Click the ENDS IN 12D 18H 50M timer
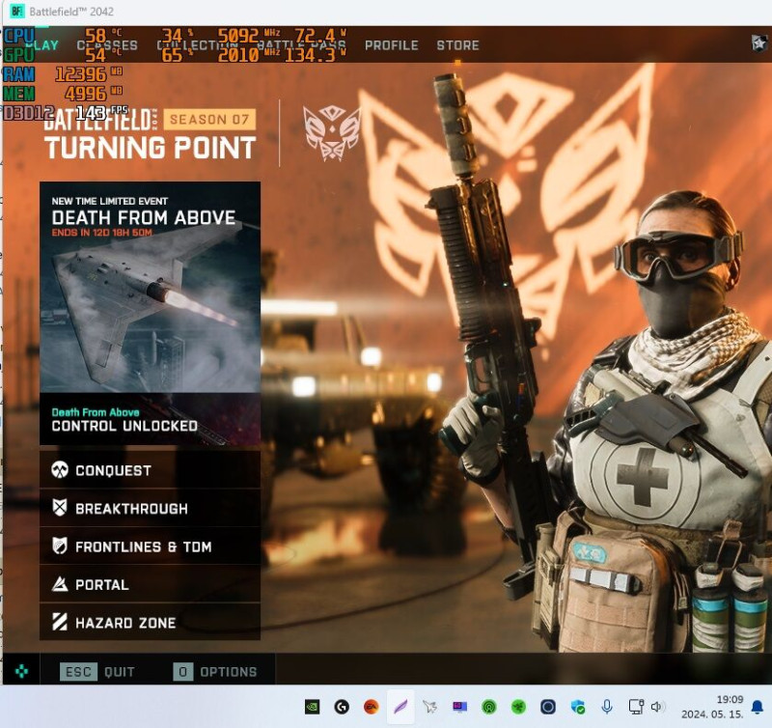The image size is (772, 728). coord(102,233)
